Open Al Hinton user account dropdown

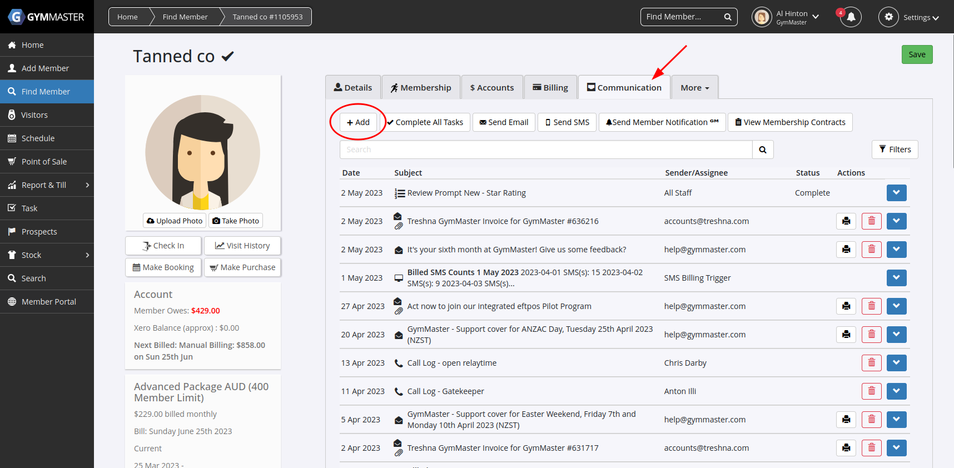(x=786, y=17)
